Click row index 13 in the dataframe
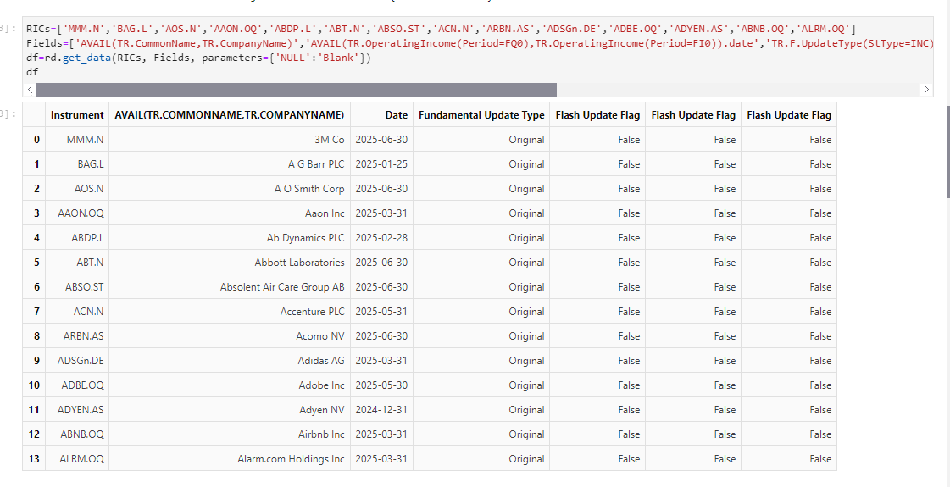The height and width of the screenshot is (487, 950). coord(34,458)
